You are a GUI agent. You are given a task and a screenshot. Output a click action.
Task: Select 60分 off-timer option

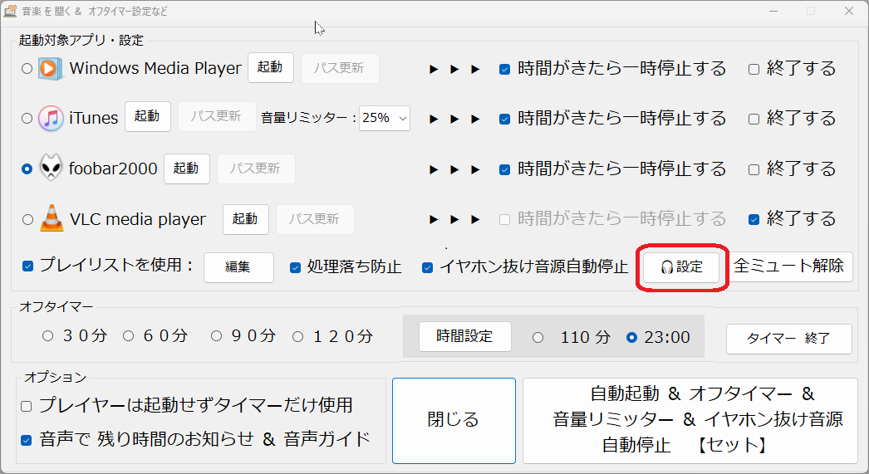[x=129, y=336]
